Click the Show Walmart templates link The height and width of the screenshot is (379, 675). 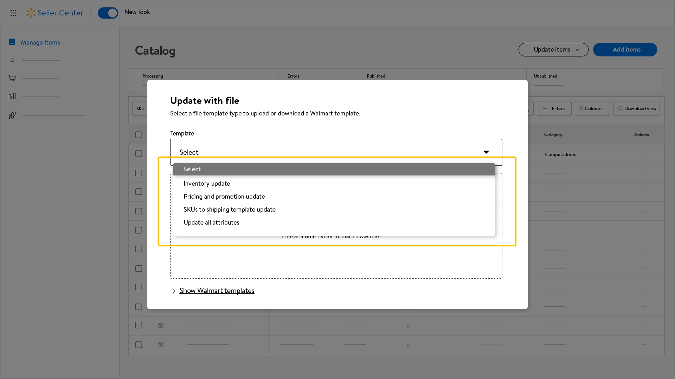point(217,291)
